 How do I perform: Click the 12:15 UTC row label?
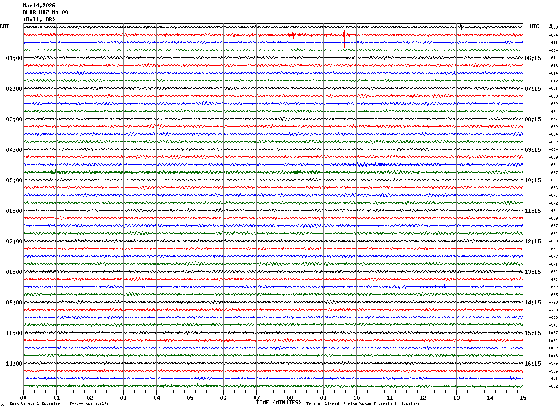(x=532, y=242)
